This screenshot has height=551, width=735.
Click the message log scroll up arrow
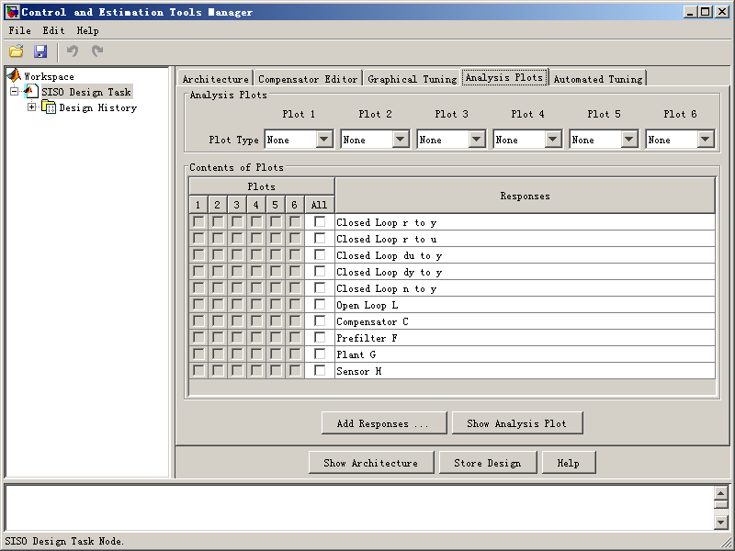coord(720,493)
